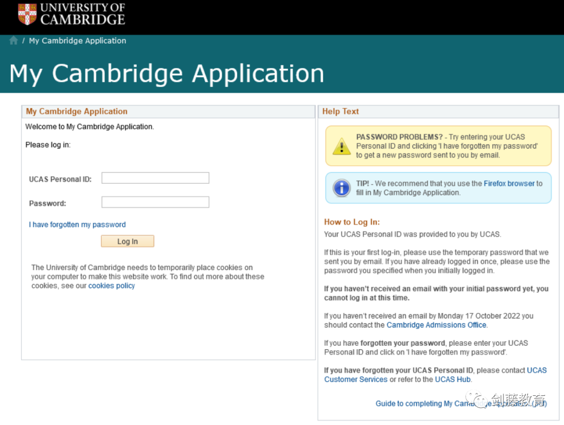Click the yellow warning triangle icon
564x425 pixels.
tap(342, 146)
